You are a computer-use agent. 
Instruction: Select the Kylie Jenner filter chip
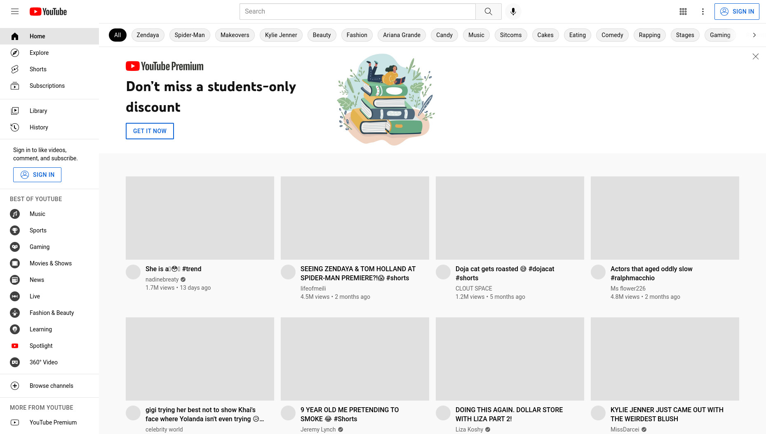[x=281, y=35]
